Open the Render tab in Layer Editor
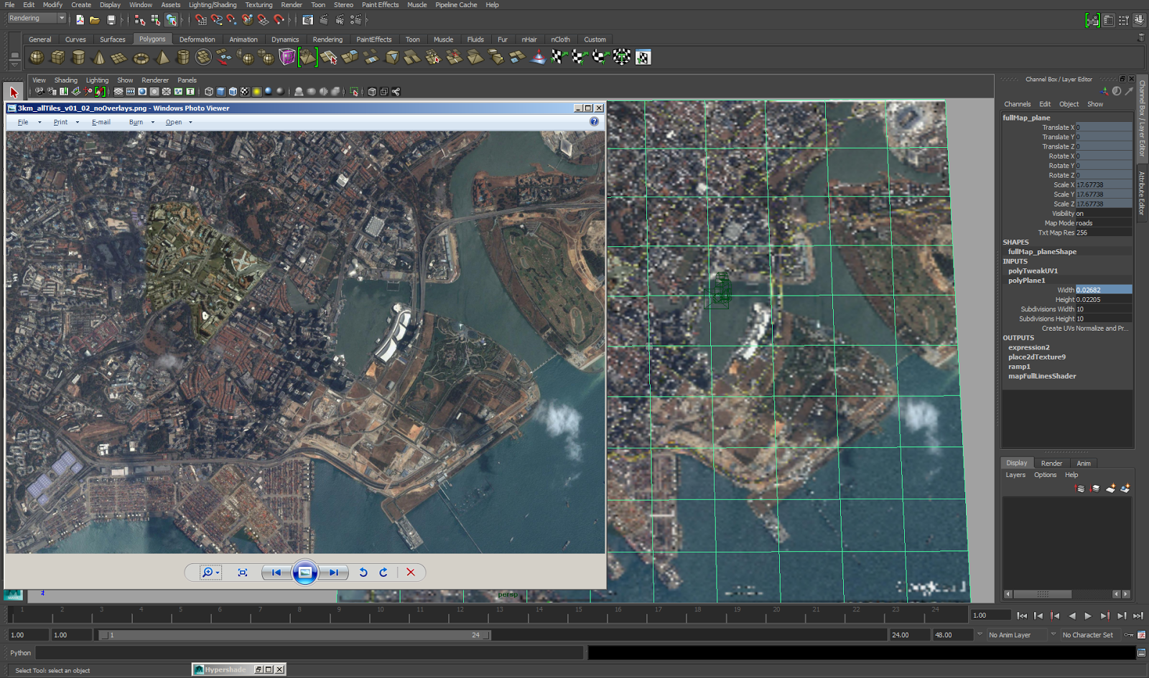 point(1051,463)
